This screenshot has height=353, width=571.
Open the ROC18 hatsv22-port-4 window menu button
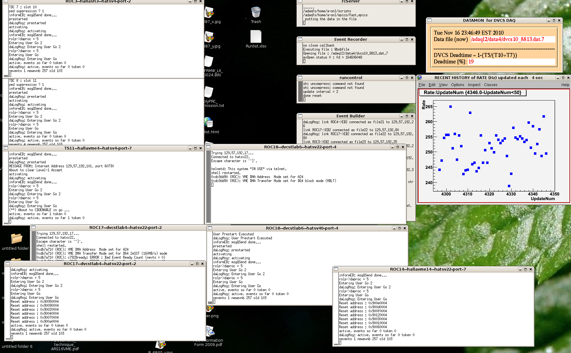coord(208,147)
